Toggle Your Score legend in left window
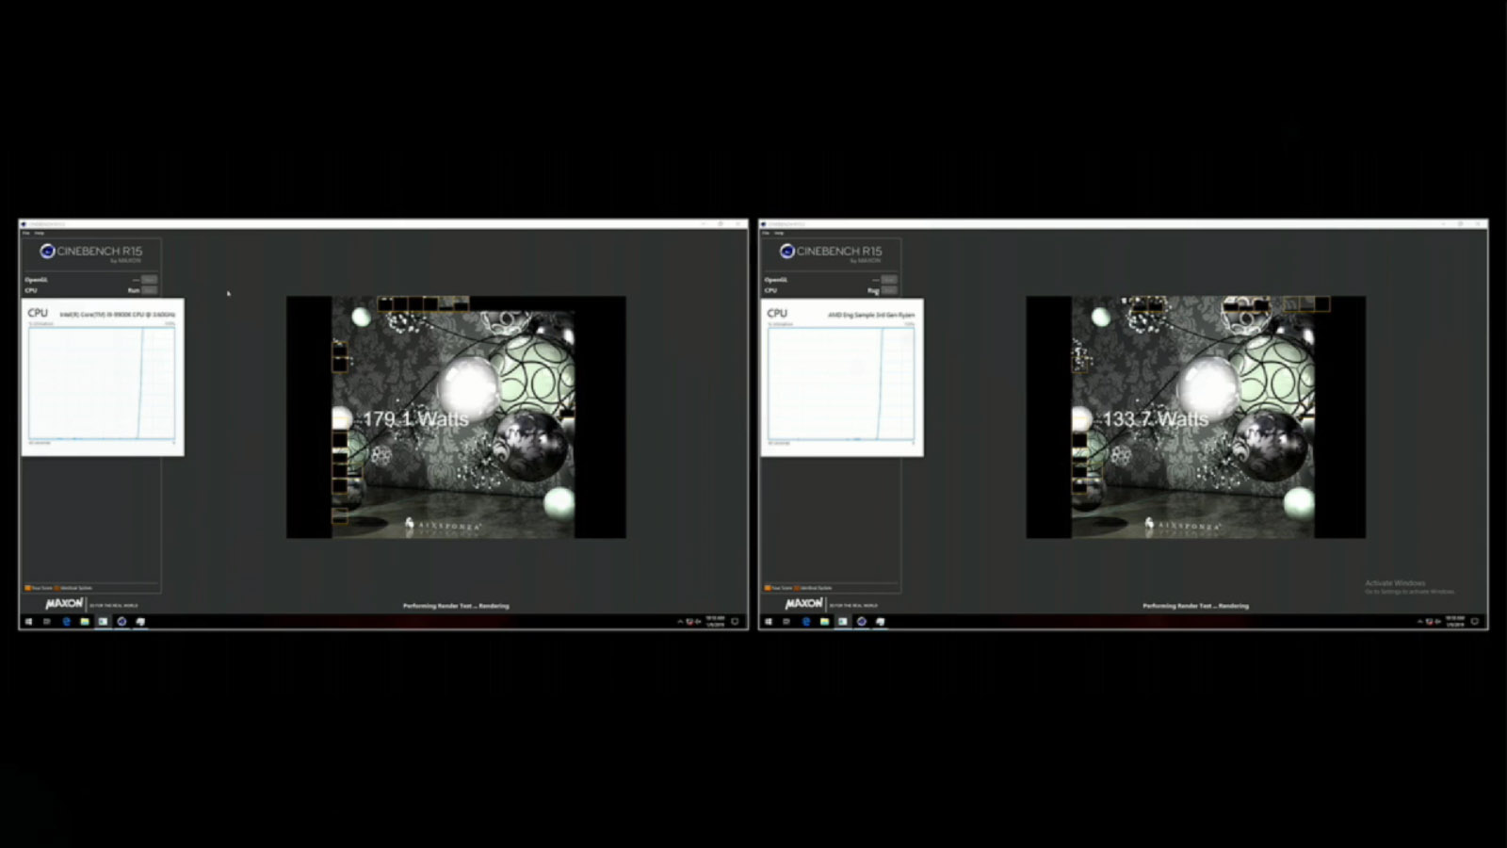This screenshot has width=1507, height=848. [x=40, y=588]
